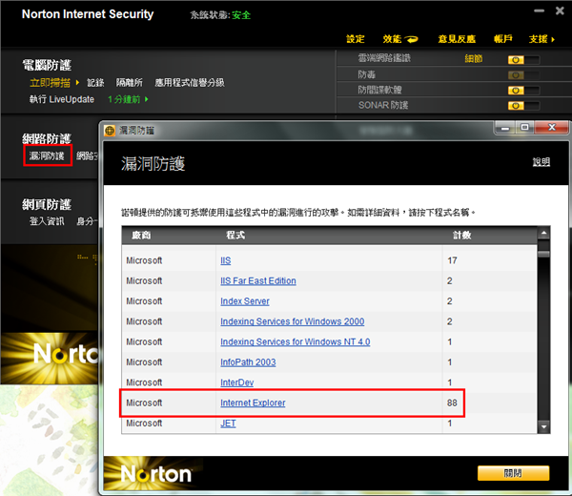Open the 帳戶 account menu item
This screenshot has height=496, width=572.
[x=503, y=39]
